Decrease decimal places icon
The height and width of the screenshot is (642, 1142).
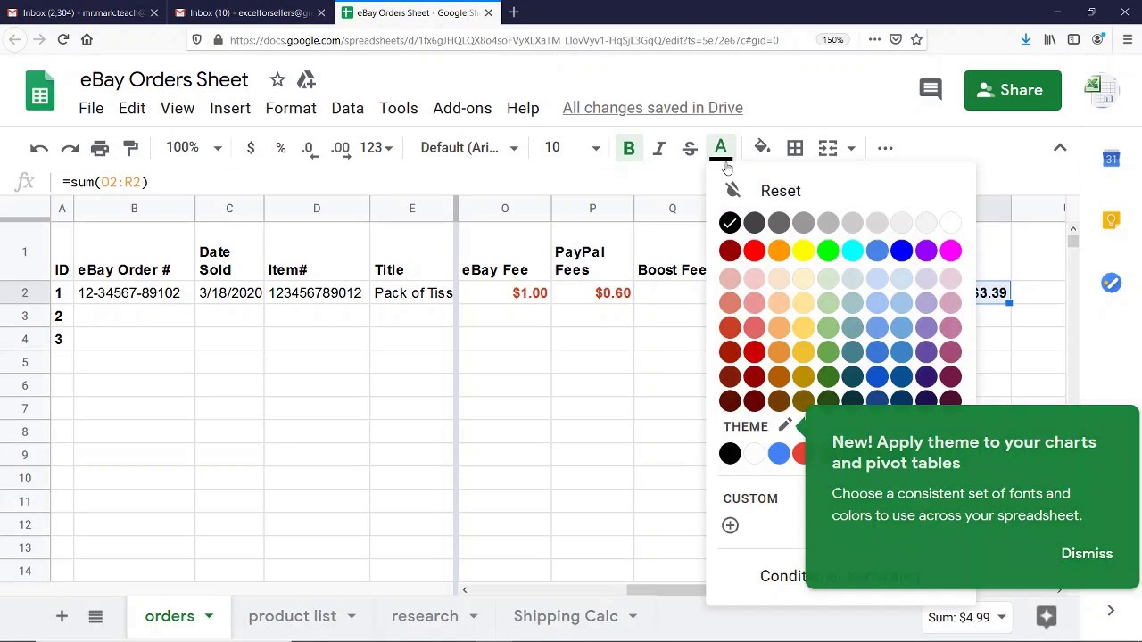[x=309, y=148]
